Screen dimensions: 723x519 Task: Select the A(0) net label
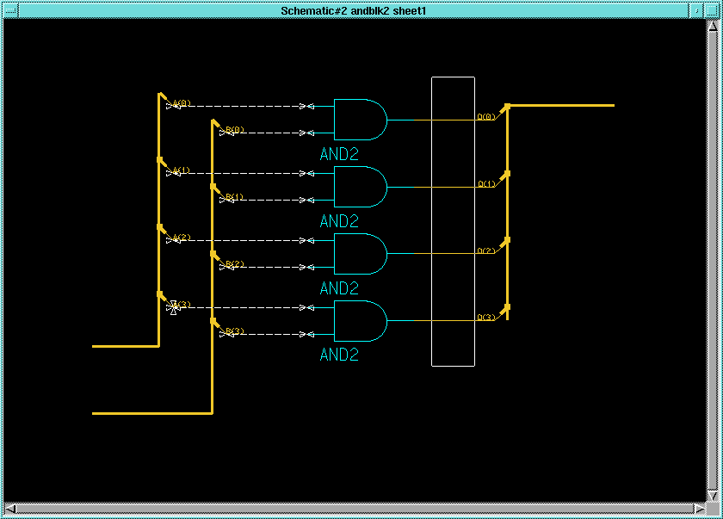coord(182,103)
